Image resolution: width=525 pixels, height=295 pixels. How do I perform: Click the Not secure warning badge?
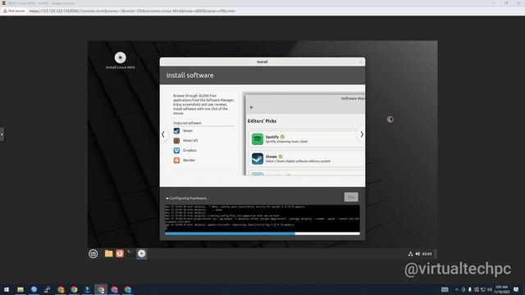(14, 11)
